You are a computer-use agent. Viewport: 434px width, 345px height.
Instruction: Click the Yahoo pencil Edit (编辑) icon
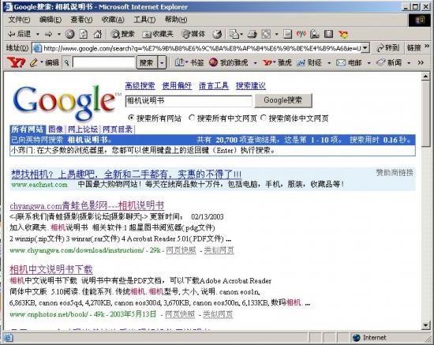[x=33, y=63]
